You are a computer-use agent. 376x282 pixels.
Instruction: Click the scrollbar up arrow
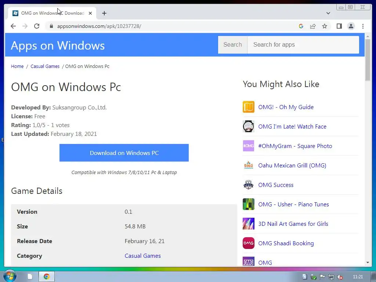pyautogui.click(x=368, y=36)
